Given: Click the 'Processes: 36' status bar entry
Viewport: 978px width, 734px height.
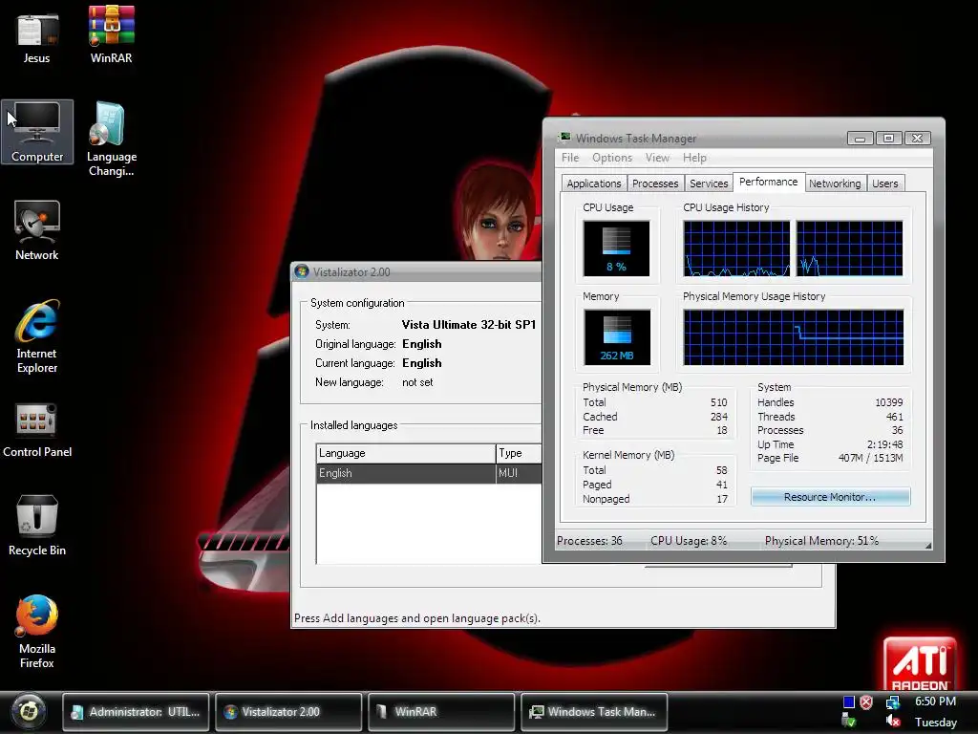Looking at the screenshot, I should (589, 541).
